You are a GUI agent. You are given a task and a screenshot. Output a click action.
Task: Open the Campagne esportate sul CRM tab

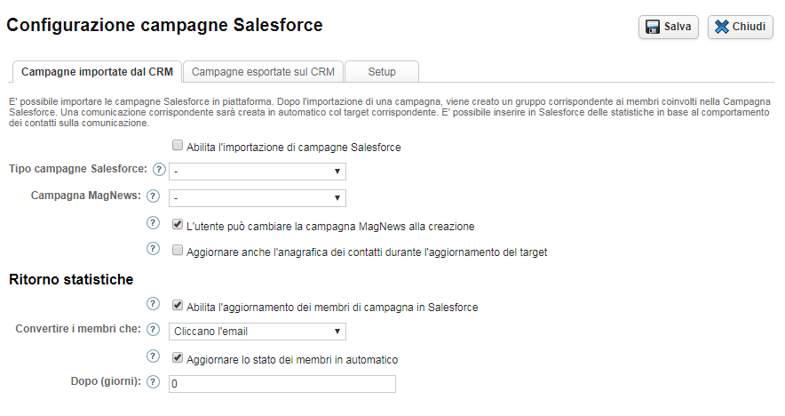[x=263, y=72]
